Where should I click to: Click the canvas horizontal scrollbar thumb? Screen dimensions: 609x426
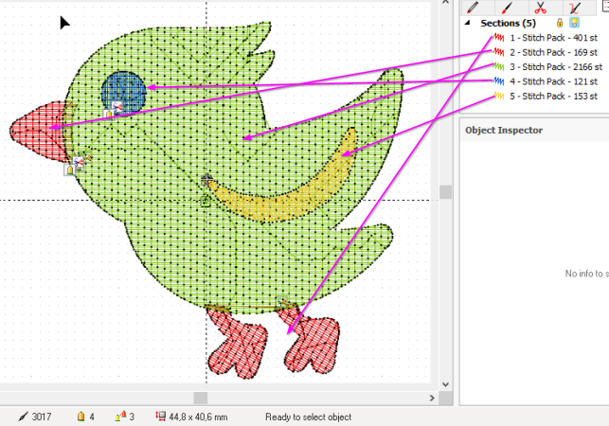point(201,398)
